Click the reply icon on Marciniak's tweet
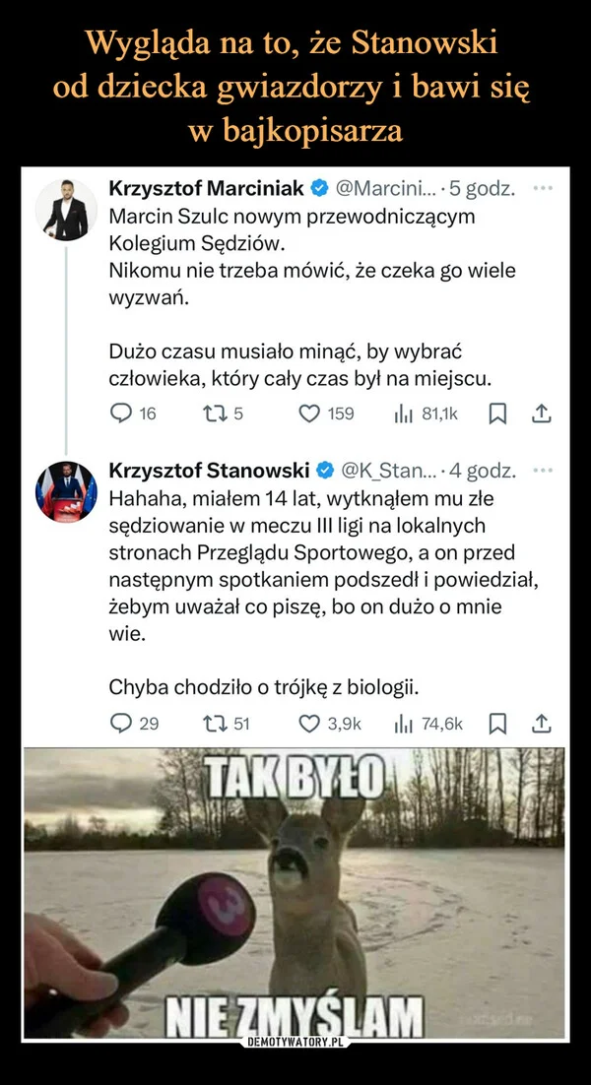 [x=123, y=415]
